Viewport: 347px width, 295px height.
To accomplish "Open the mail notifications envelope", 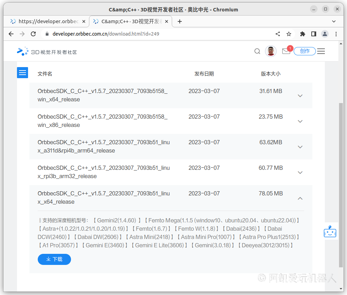I will [286, 51].
